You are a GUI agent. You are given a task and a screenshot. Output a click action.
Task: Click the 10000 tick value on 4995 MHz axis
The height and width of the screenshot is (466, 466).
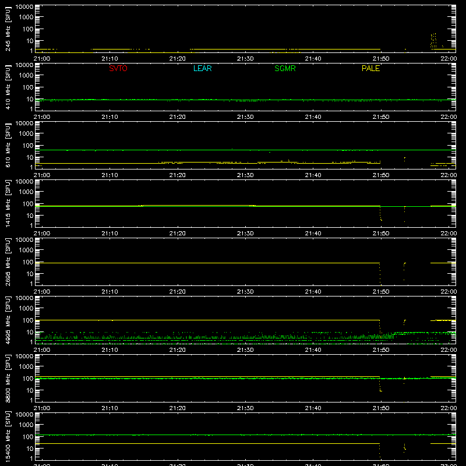(x=24, y=298)
